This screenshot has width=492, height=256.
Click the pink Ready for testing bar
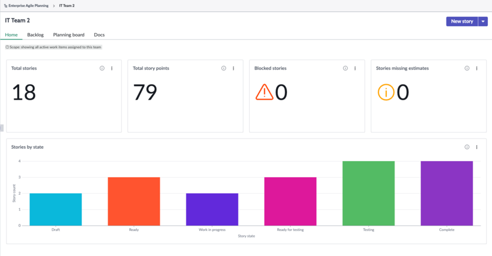(x=291, y=201)
